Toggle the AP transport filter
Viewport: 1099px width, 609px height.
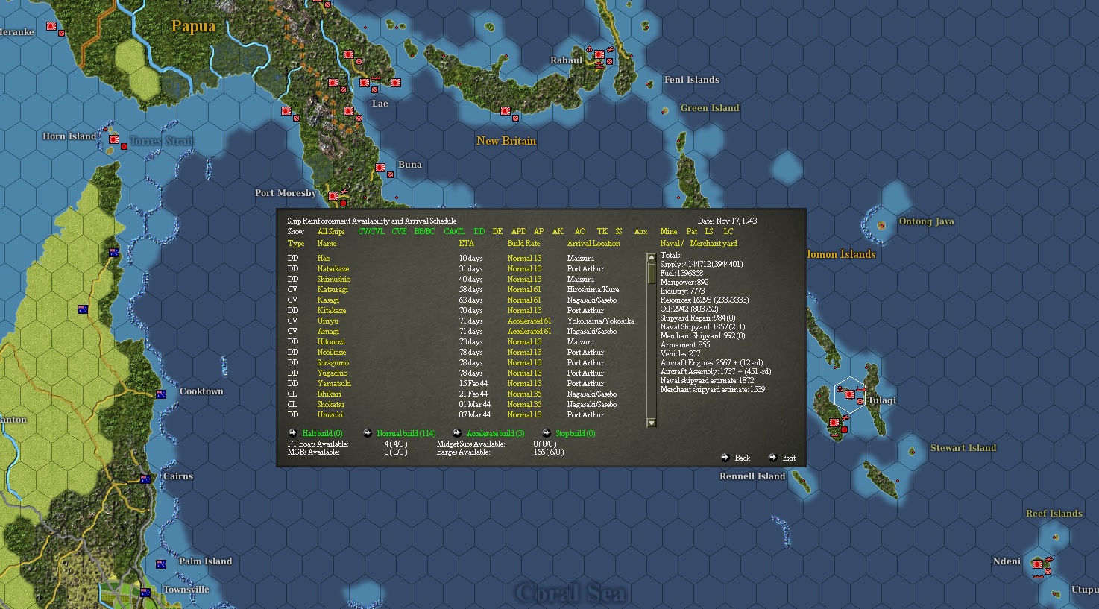point(538,232)
